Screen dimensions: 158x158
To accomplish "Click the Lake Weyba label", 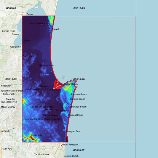I will (x=62, y=111).
